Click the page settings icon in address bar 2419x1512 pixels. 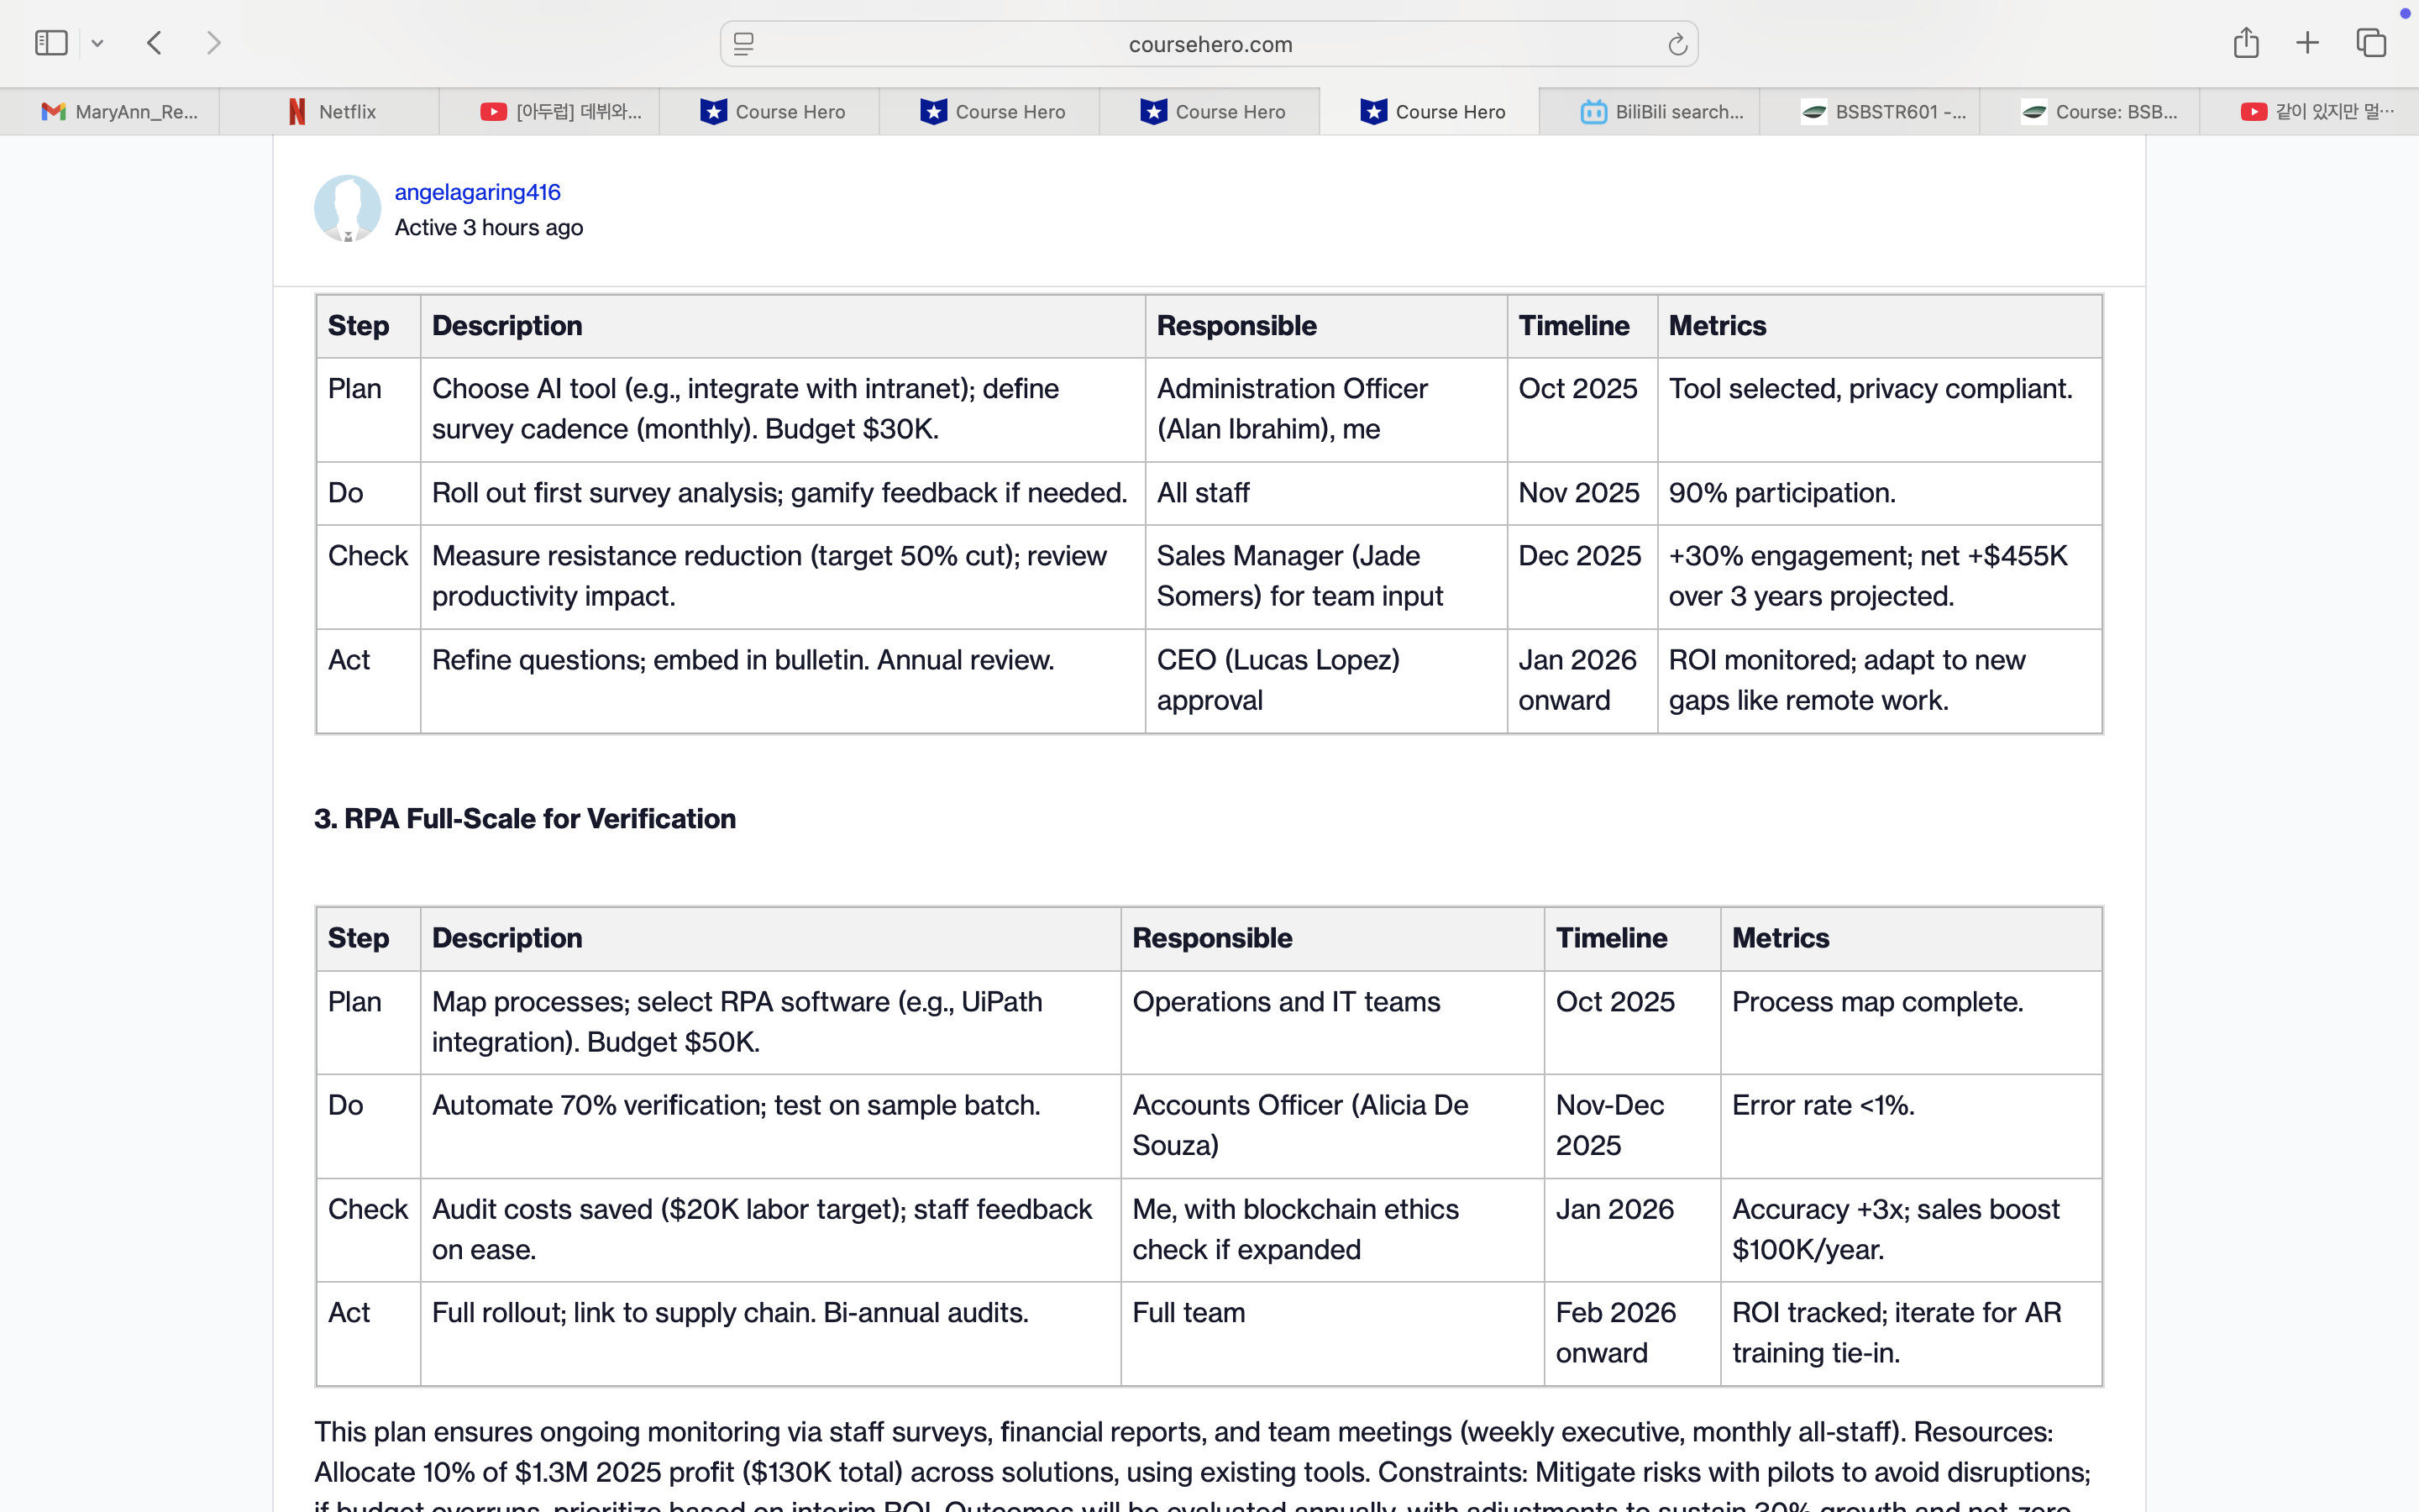pos(743,44)
